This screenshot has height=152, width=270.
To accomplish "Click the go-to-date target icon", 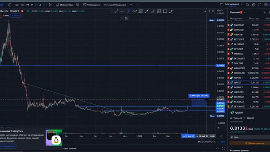I will pos(221,136).
